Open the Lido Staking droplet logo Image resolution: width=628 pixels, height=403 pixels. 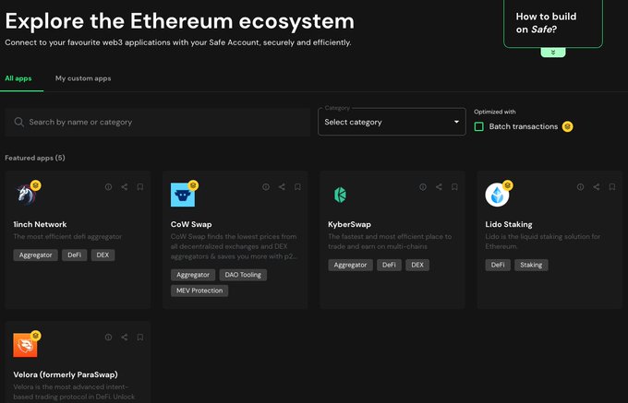pos(497,195)
